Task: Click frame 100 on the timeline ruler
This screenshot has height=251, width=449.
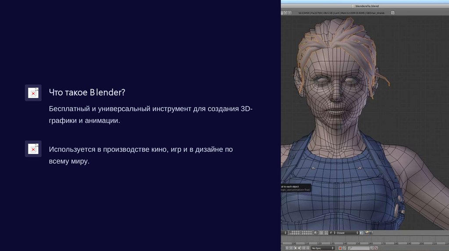Action: (x=294, y=244)
